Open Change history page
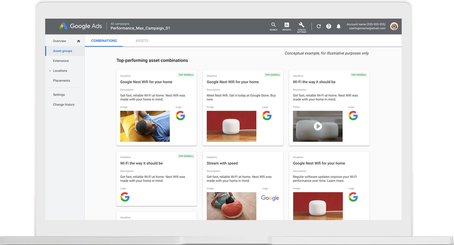 (64, 105)
